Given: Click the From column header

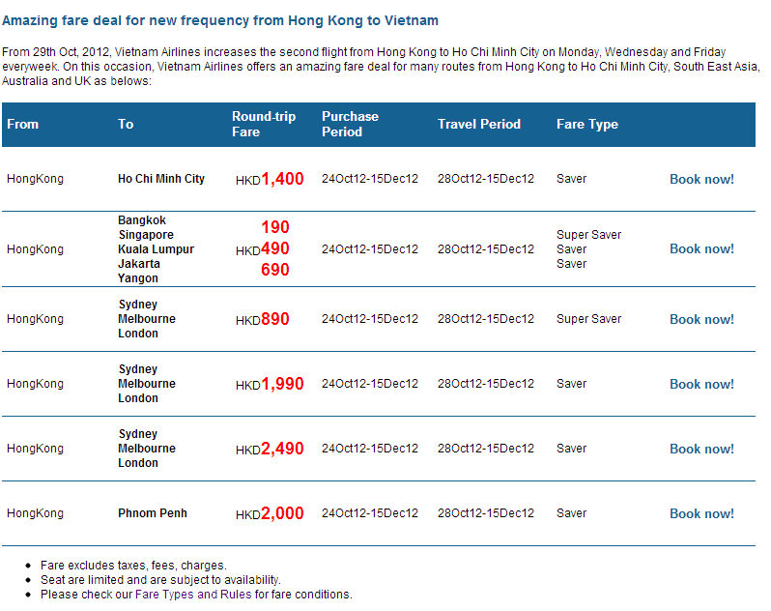Looking at the screenshot, I should pos(23,124).
